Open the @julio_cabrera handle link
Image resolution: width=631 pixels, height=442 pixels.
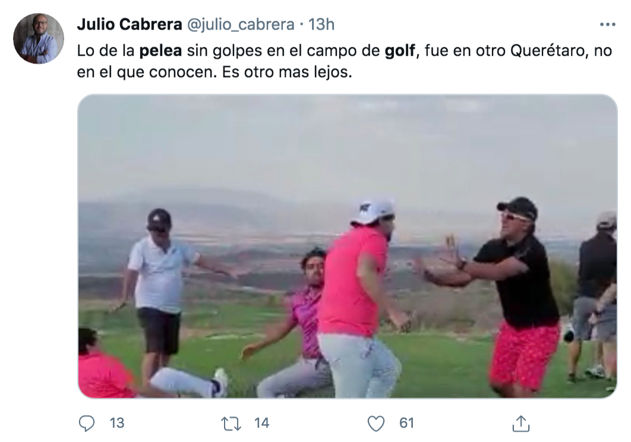coord(241,24)
